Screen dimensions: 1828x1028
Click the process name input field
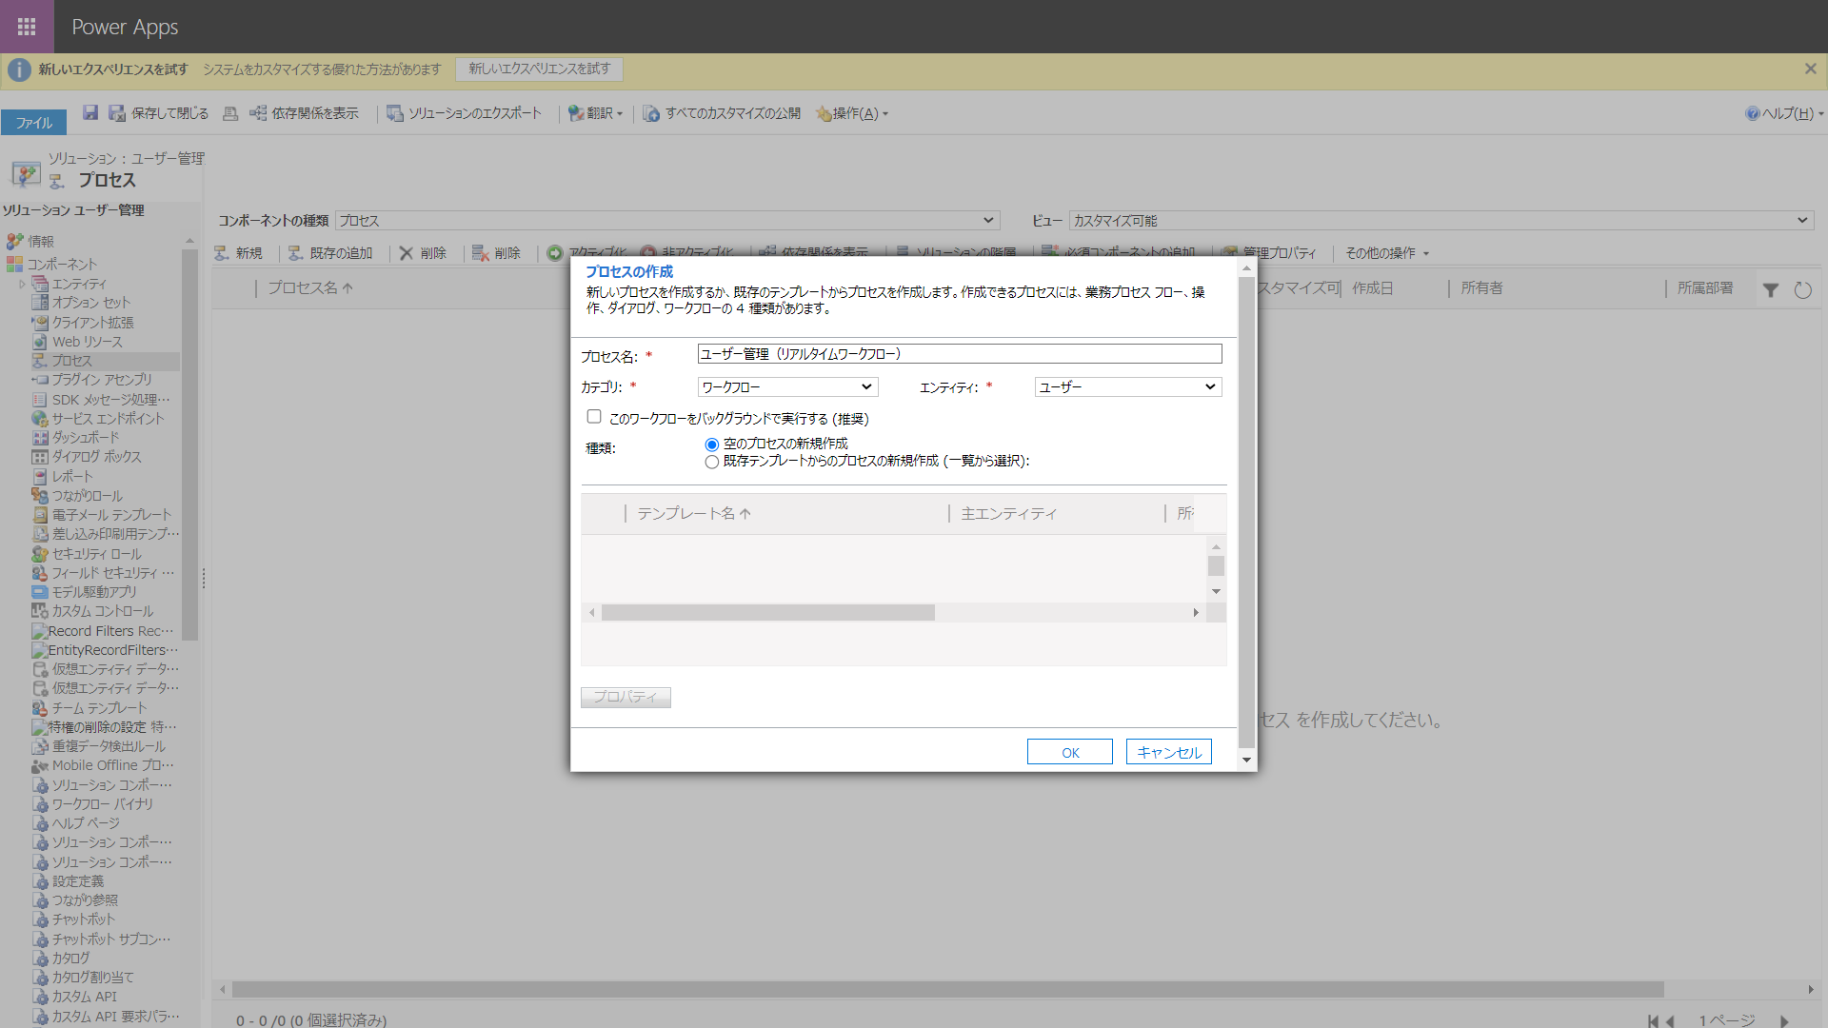tap(959, 354)
